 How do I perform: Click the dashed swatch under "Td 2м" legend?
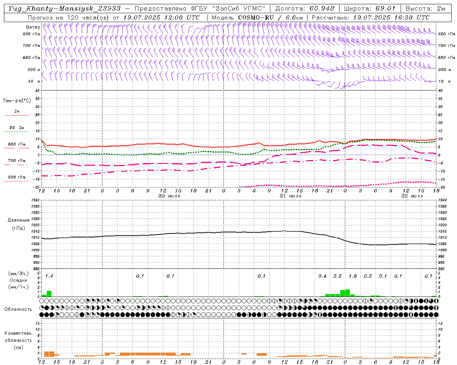point(16,132)
